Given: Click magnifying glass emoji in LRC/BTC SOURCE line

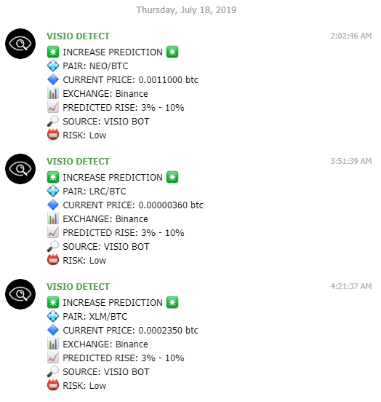Looking at the screenshot, I should tap(53, 246).
